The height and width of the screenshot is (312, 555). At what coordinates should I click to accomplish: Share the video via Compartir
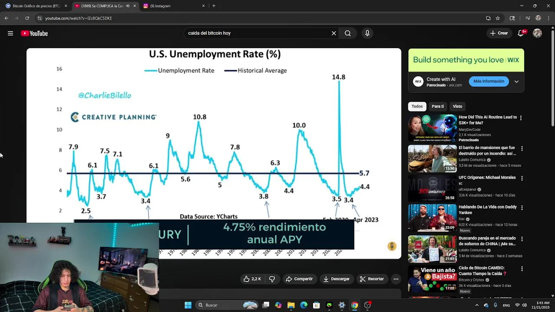point(299,279)
